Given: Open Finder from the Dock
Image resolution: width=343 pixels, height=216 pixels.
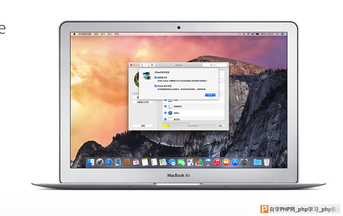Looking at the screenshot, I should tap(91, 162).
